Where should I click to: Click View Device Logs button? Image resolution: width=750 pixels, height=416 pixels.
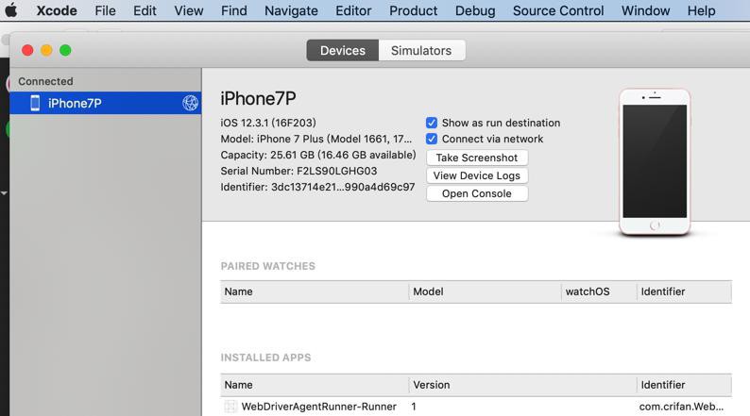click(477, 175)
